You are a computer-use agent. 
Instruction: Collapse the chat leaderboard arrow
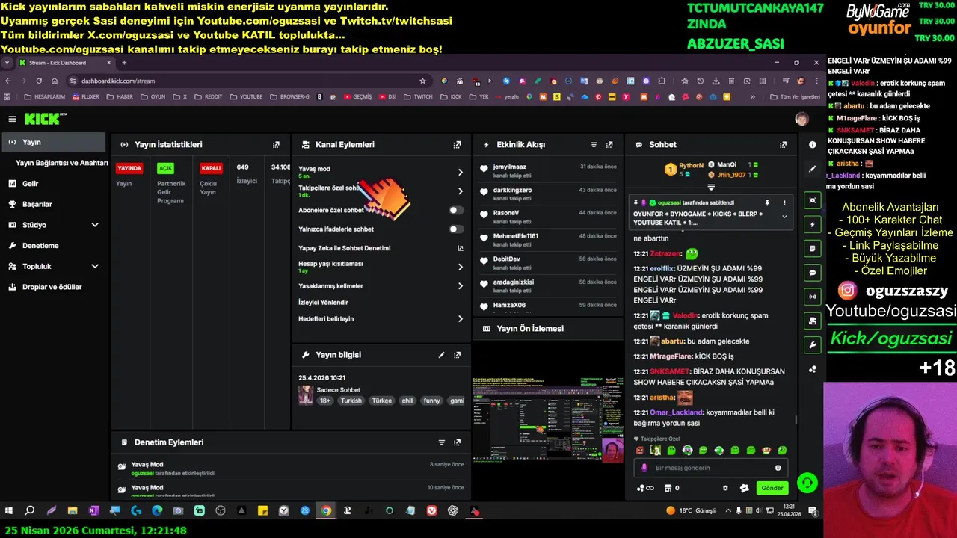711,187
